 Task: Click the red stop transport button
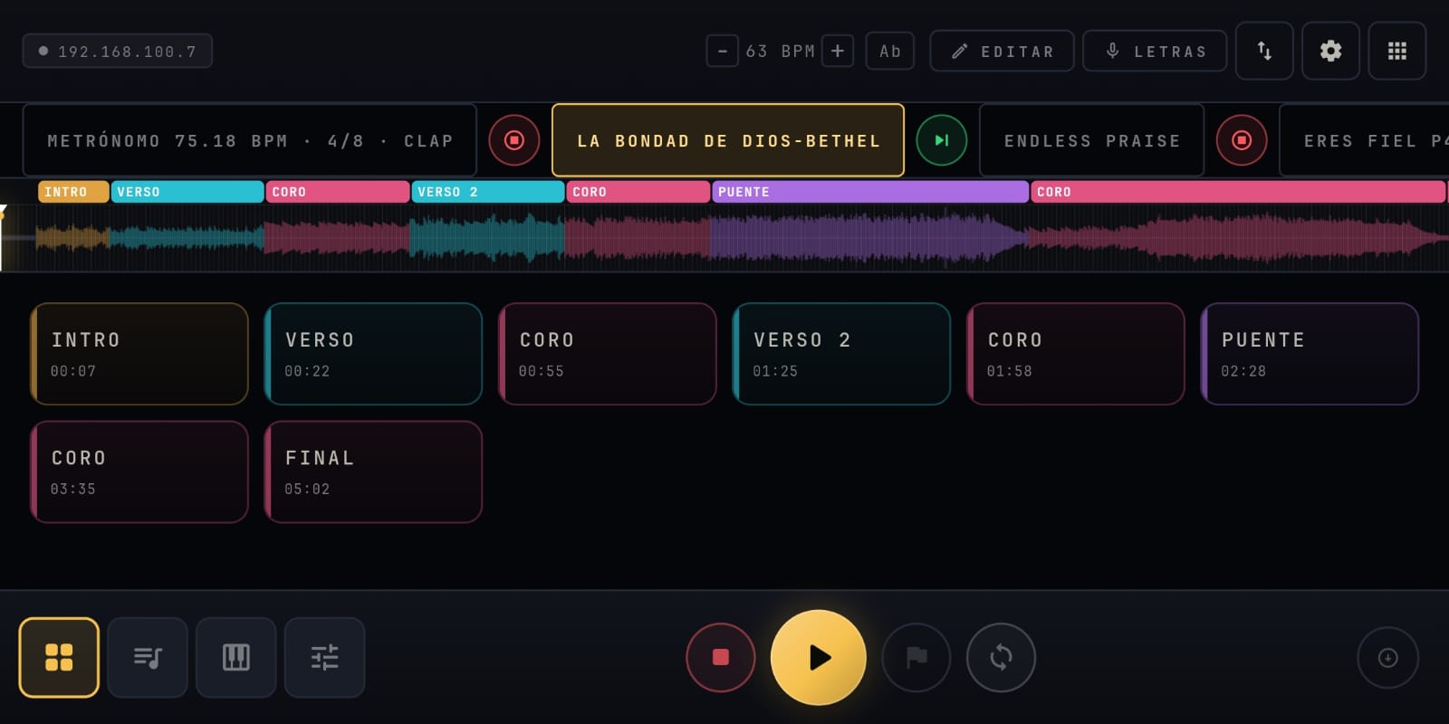click(721, 657)
